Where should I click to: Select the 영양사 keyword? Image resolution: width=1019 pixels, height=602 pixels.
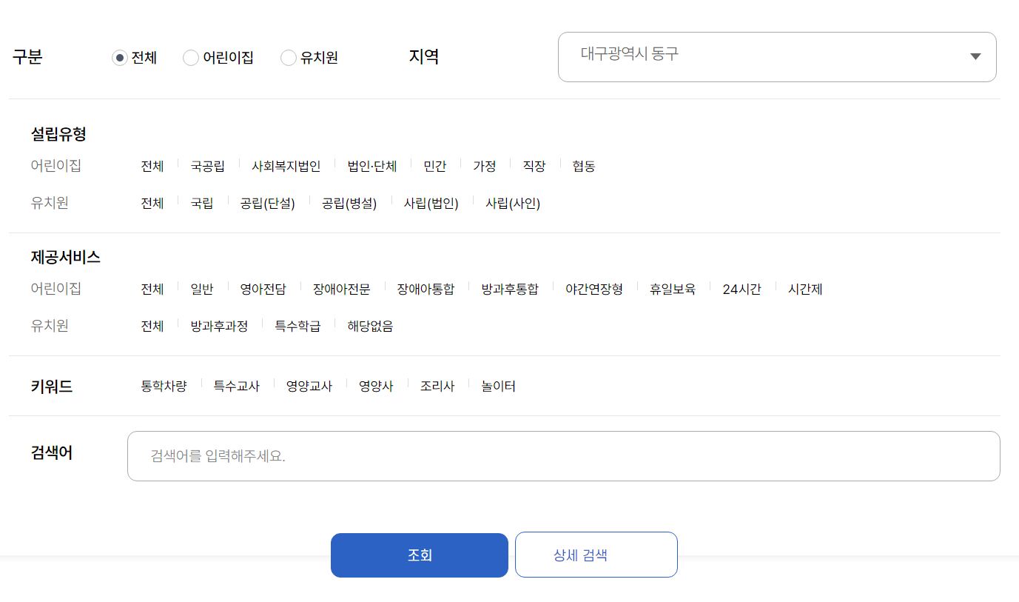(376, 386)
